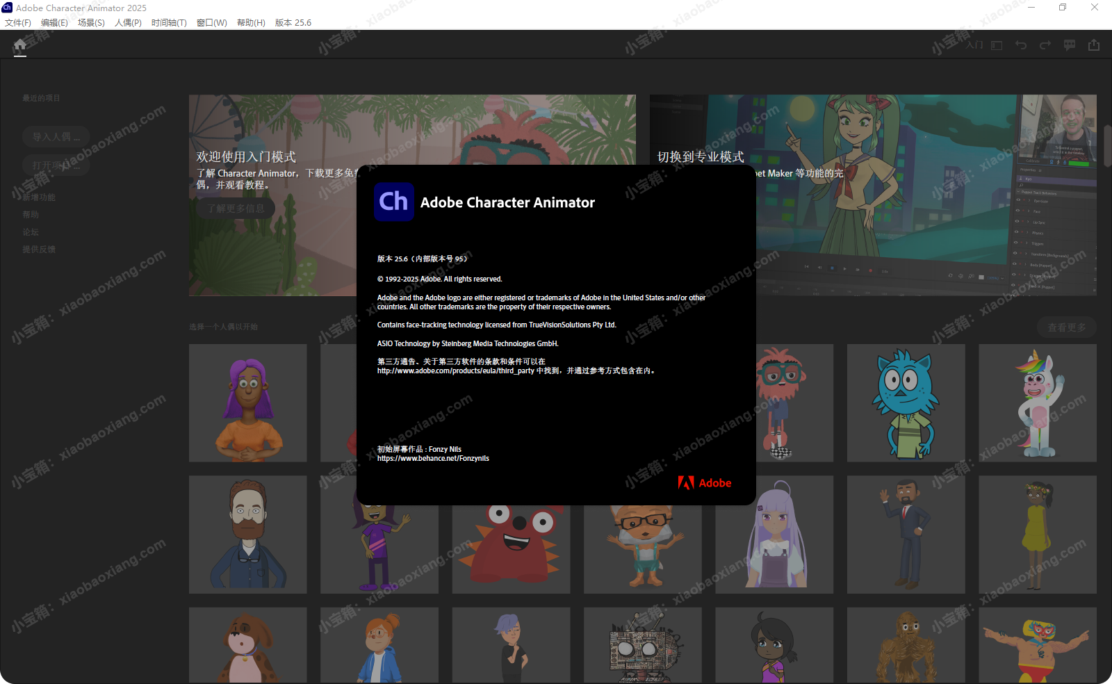The width and height of the screenshot is (1112, 684).
Task: Open the 提供反馈 link in the sidebar
Action: 39,250
